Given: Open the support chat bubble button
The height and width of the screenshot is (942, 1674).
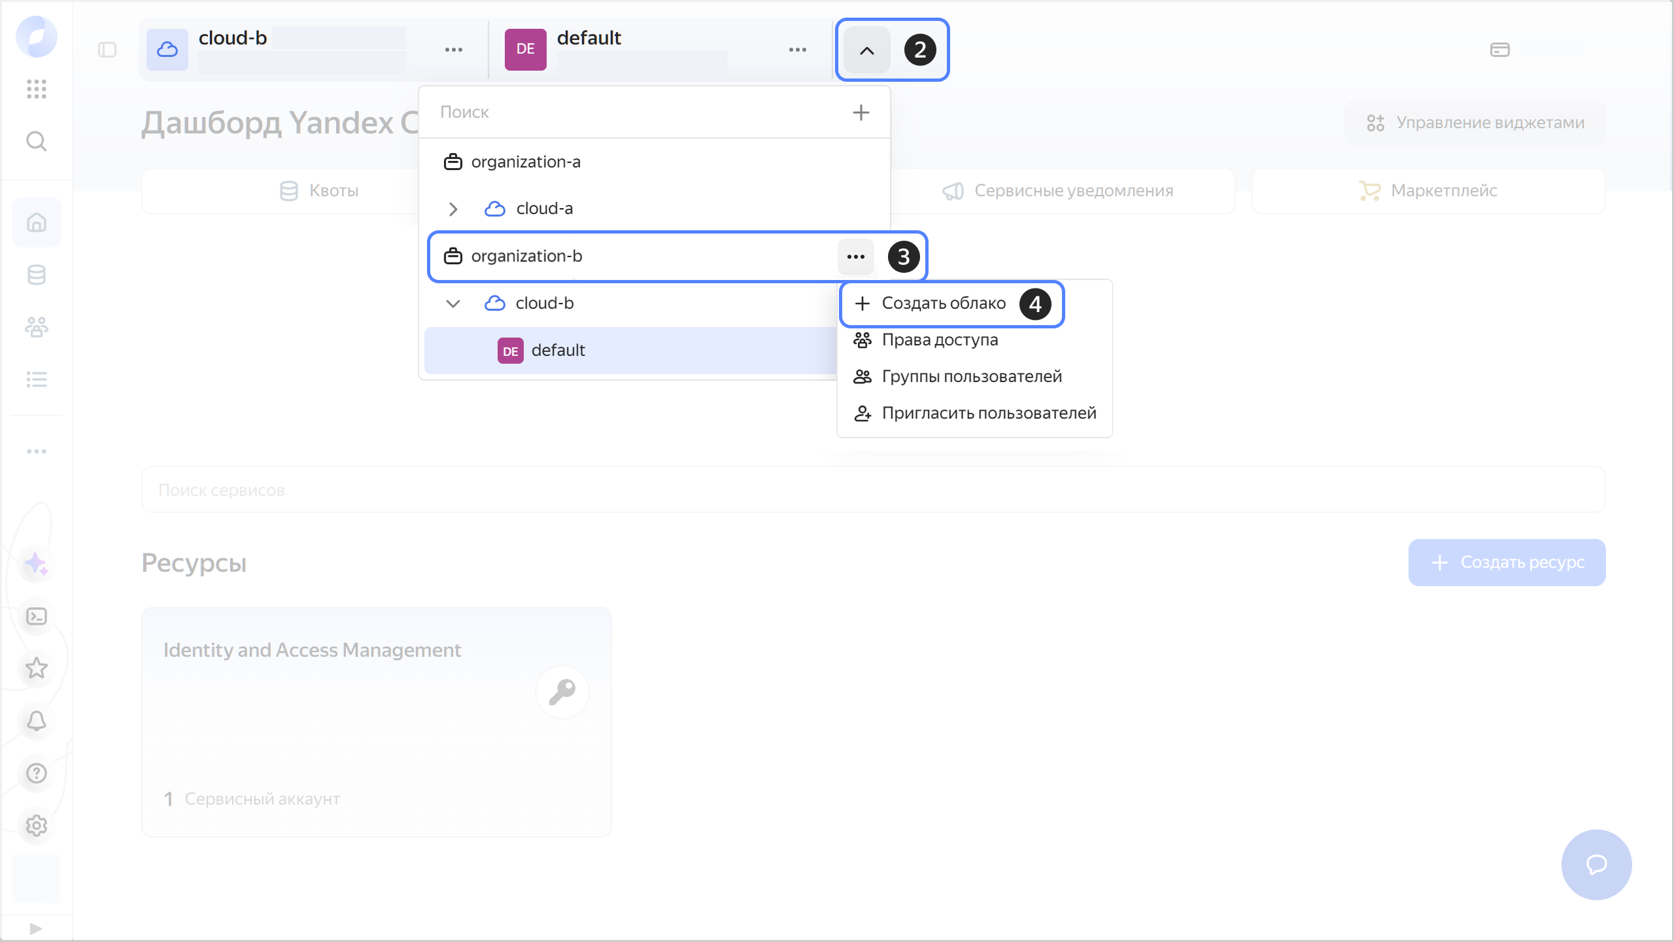Looking at the screenshot, I should [1596, 865].
